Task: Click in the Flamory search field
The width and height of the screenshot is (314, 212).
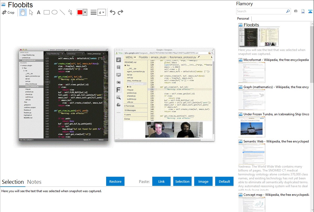Action: pos(261,11)
